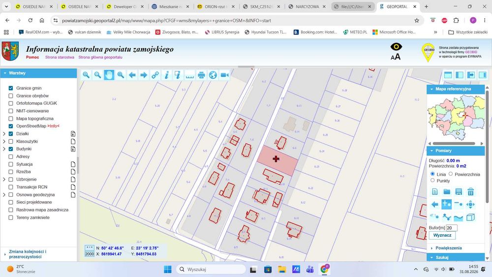Switch to the NARCYZOWA browser tab
Screen dimensions: 492x277
(x=307, y=6)
